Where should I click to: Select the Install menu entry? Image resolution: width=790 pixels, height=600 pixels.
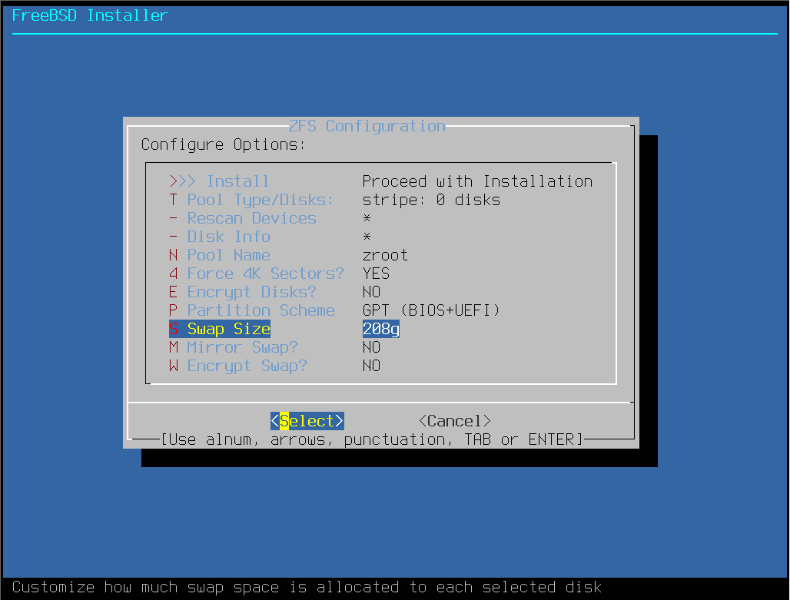219,181
